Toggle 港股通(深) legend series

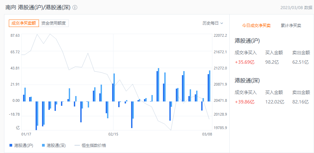coord(54,146)
